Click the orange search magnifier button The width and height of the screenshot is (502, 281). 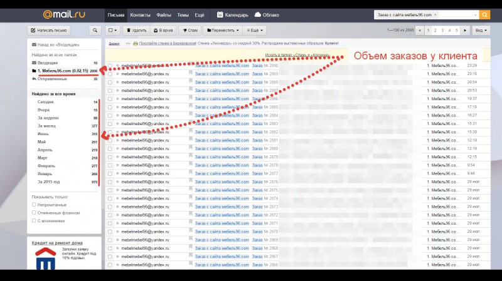[484, 14]
